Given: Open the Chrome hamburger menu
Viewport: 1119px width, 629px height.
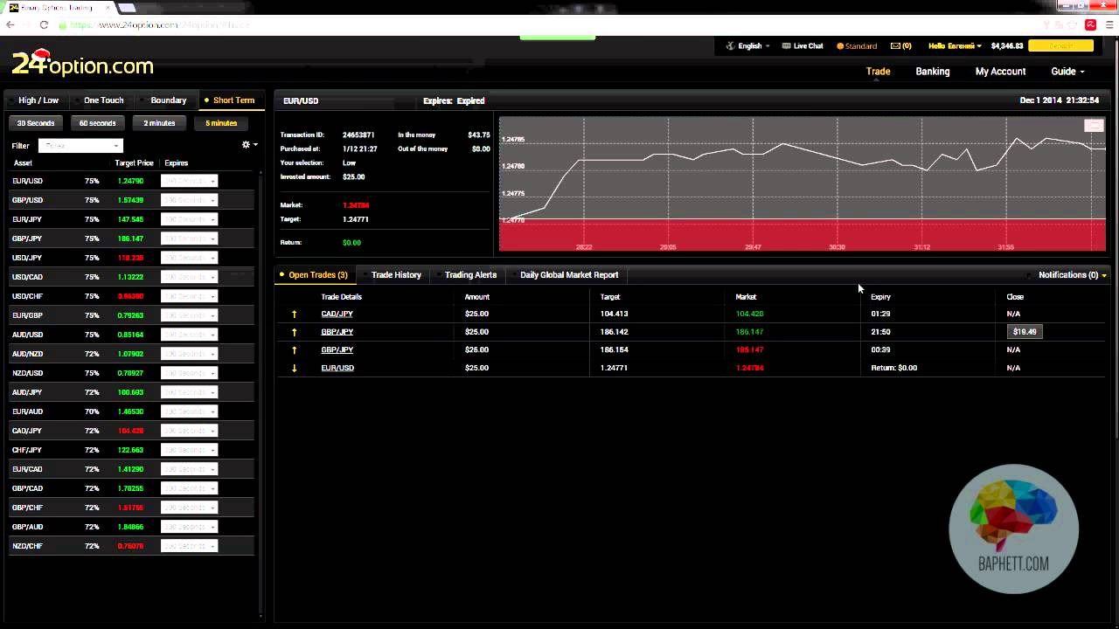Looking at the screenshot, I should tap(1109, 24).
